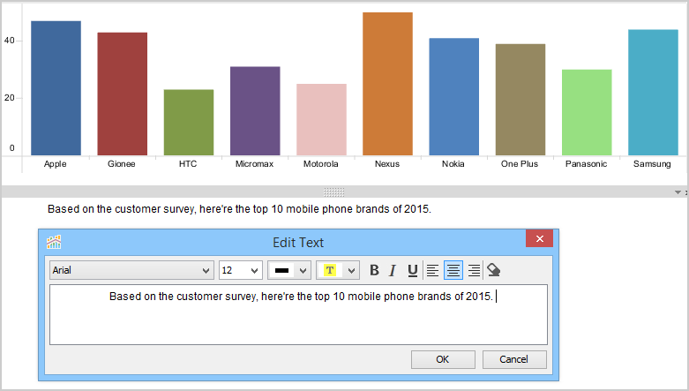Image resolution: width=689 pixels, height=391 pixels.
Task: Align text to the left
Action: [432, 270]
